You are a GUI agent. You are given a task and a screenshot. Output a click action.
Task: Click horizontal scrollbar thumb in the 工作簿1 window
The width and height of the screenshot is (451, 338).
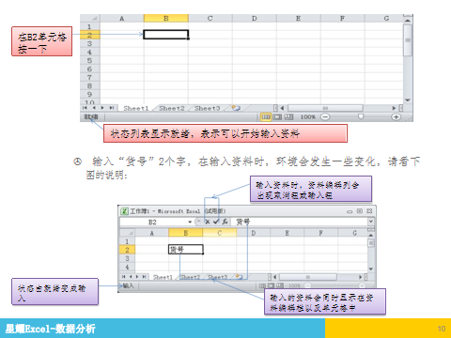click(308, 277)
